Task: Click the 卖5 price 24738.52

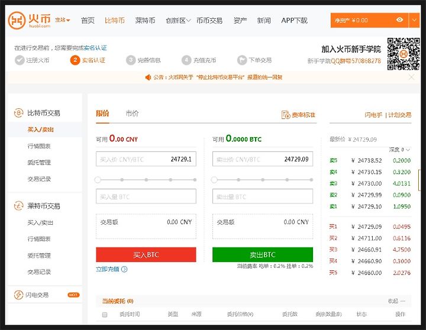Action: click(366, 160)
